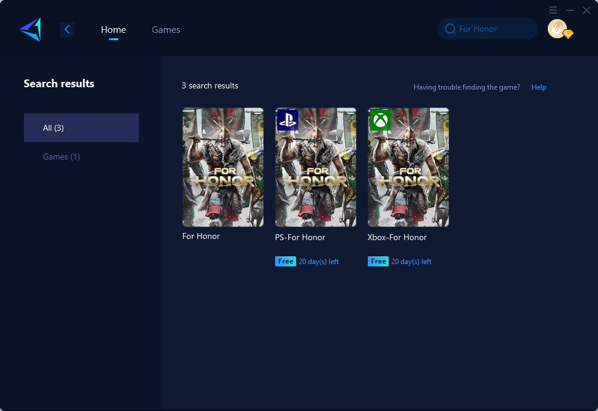Click the Xbox badge on Xbox-For Honor

(380, 120)
